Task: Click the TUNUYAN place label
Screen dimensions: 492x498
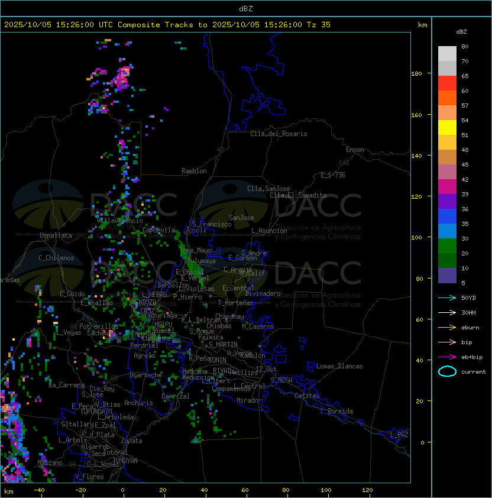Action: (125, 461)
